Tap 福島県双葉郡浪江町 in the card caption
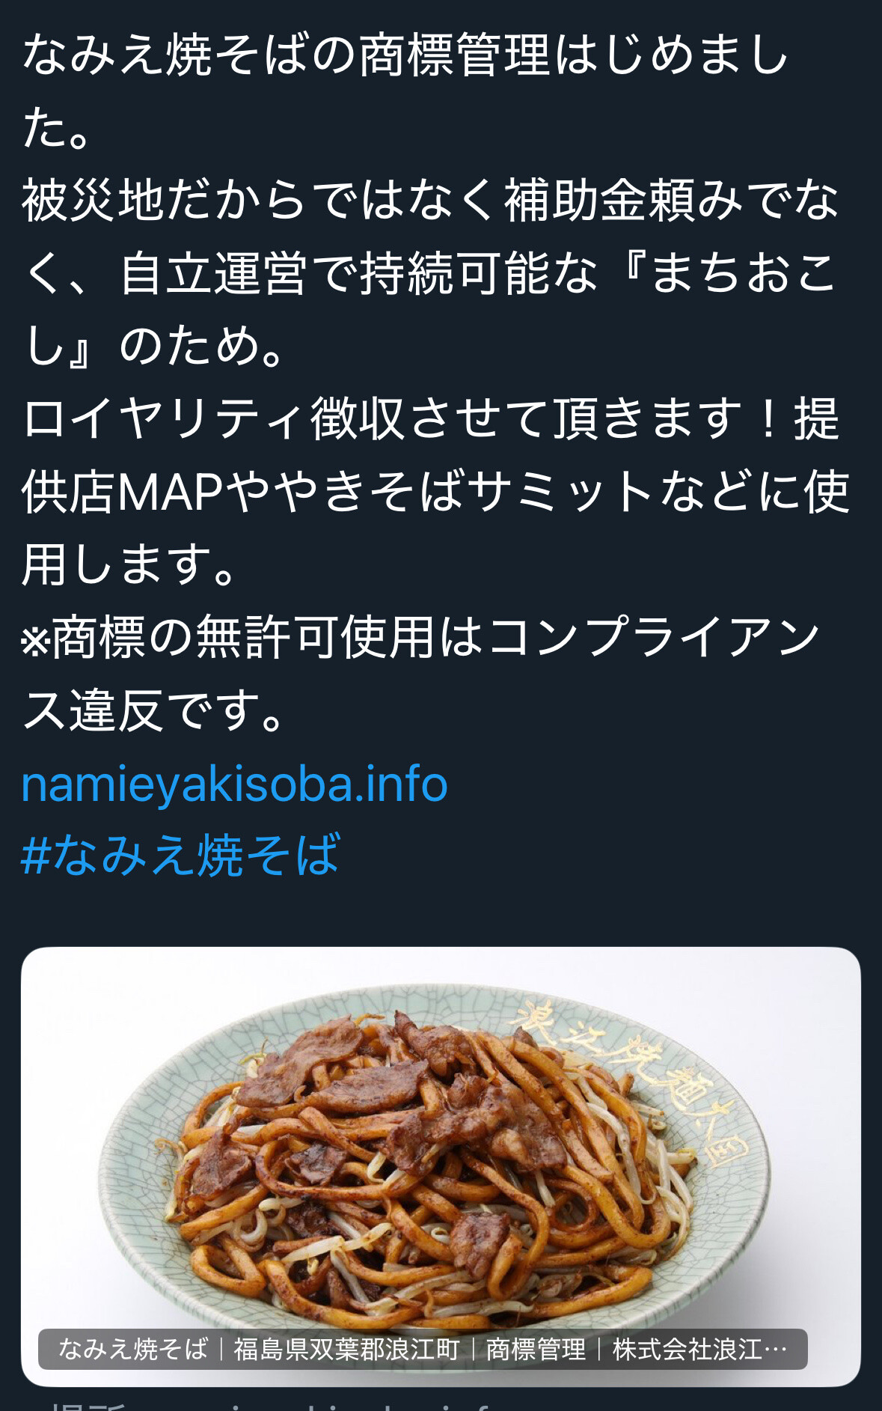This screenshot has height=1411, width=882. (x=346, y=1349)
